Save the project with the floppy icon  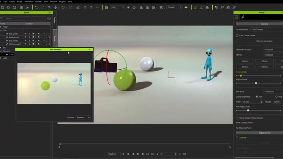click(14, 8)
